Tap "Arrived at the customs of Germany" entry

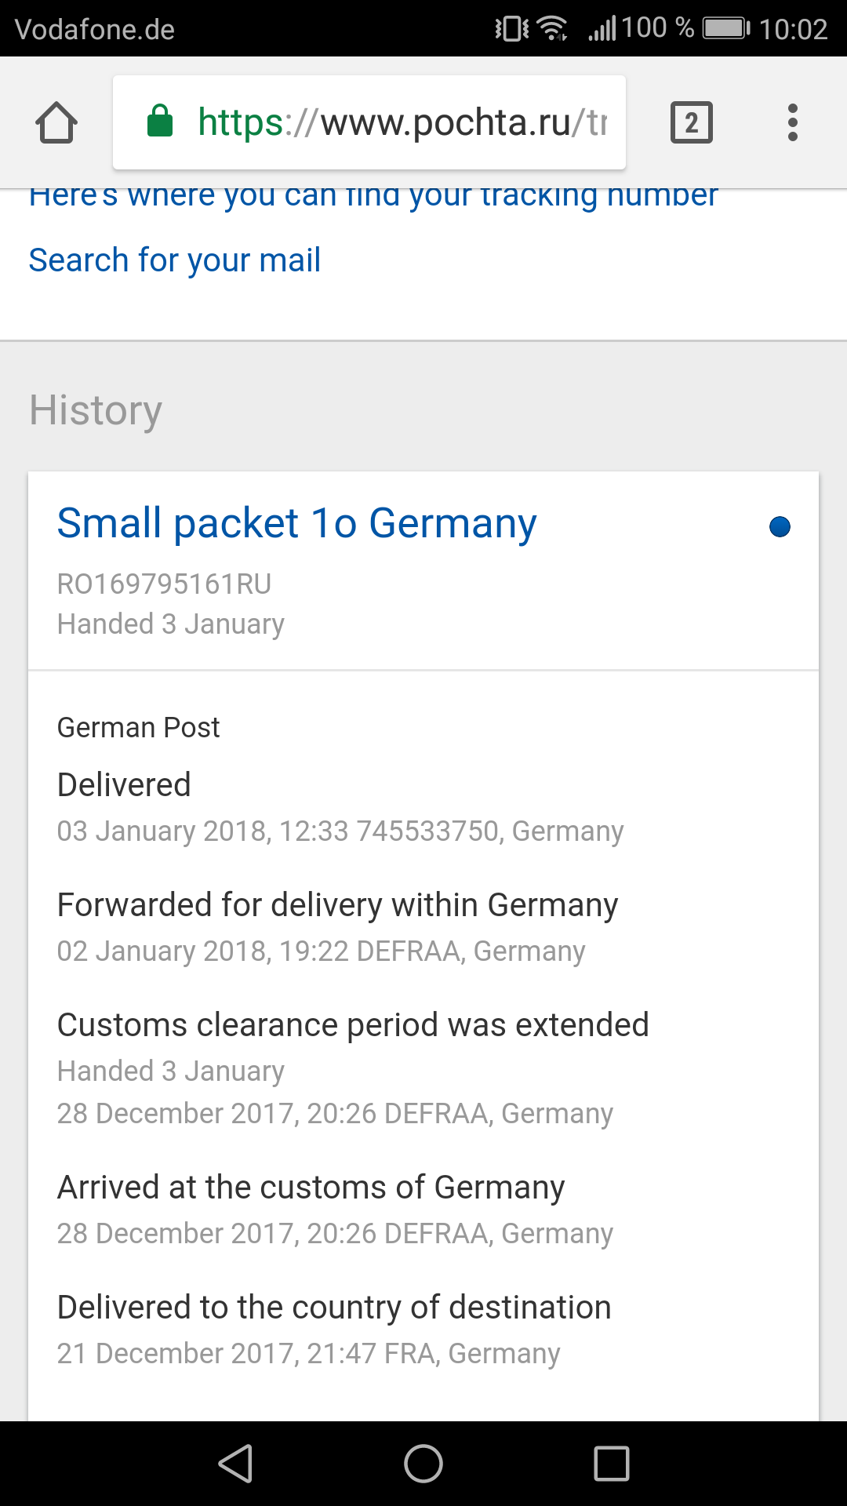point(311,1187)
